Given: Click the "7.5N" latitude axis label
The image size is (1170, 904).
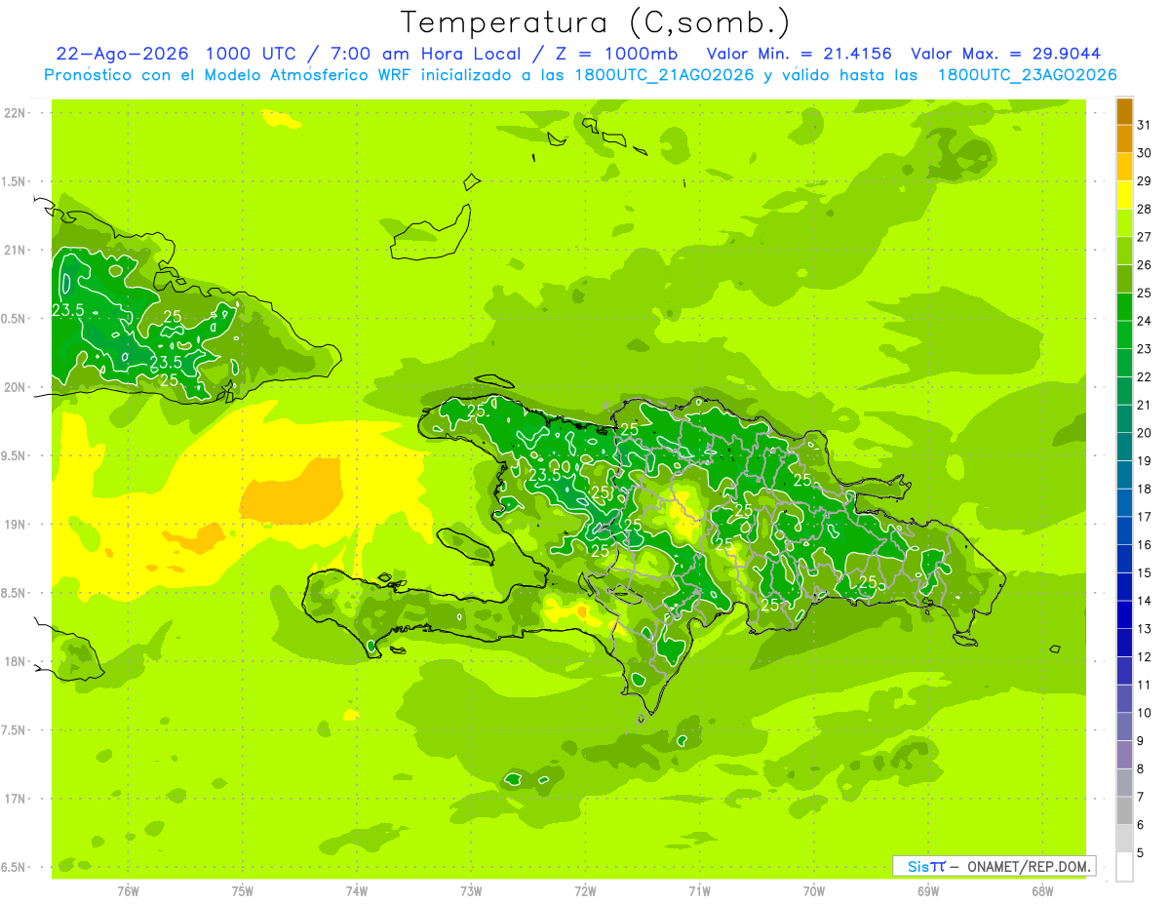Looking at the screenshot, I should click(15, 730).
